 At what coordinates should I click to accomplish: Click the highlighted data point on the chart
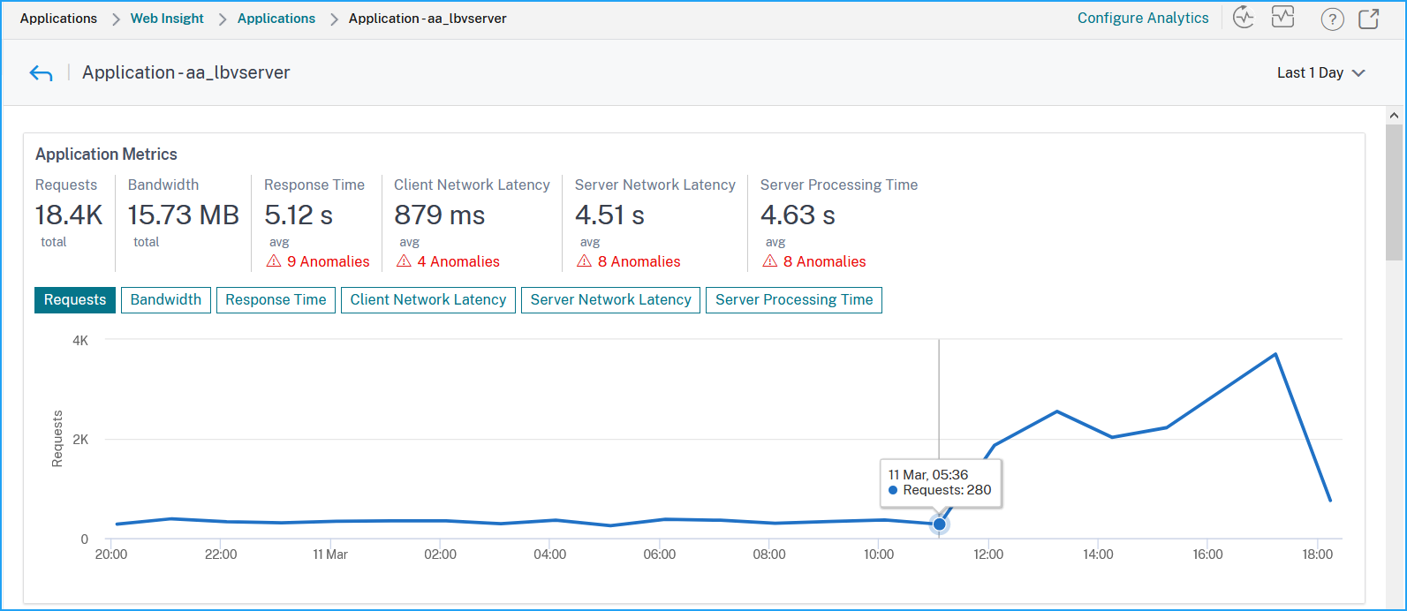point(940,524)
